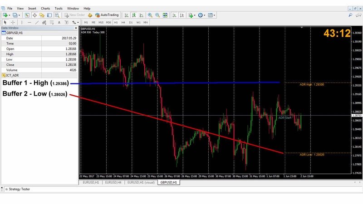Open the Charts menu

45,8
